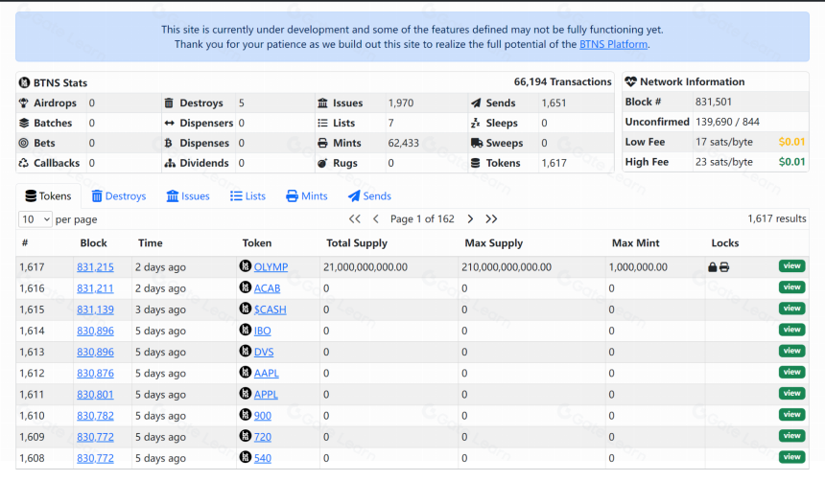
Task: Switch to the Sends tab
Action: point(369,196)
